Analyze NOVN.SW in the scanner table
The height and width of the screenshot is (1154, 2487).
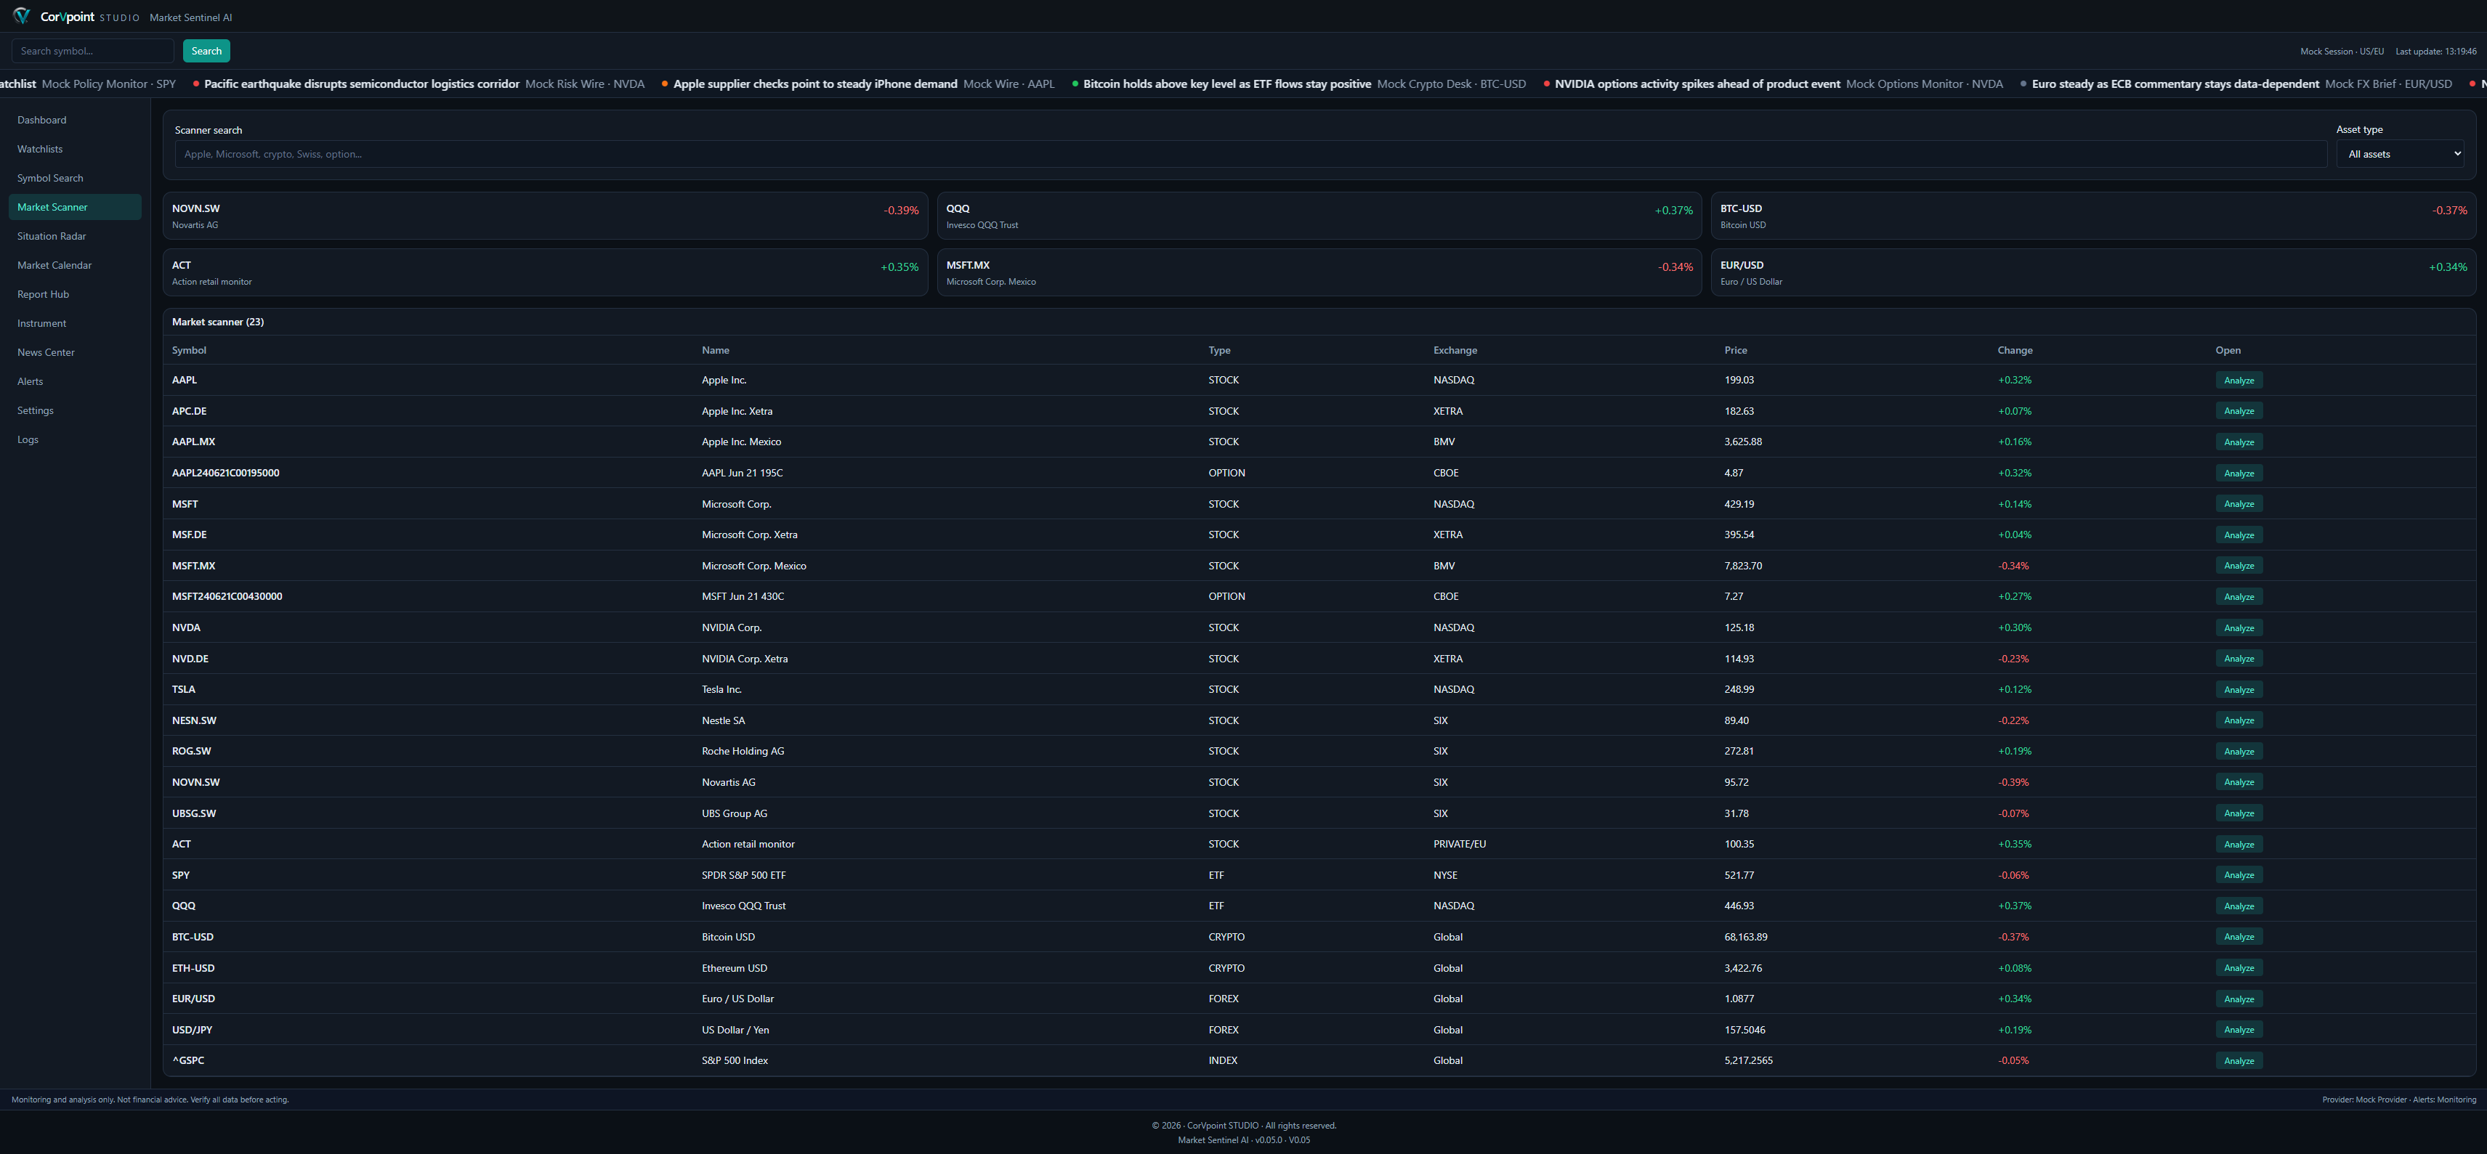[2239, 782]
